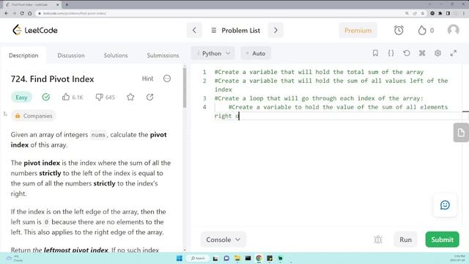
Task: Select the Find Pivot Index browser tab
Action: (x=32, y=4)
